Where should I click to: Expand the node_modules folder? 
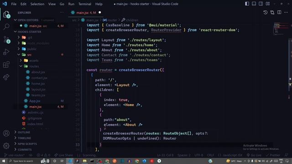click(x=38, y=43)
